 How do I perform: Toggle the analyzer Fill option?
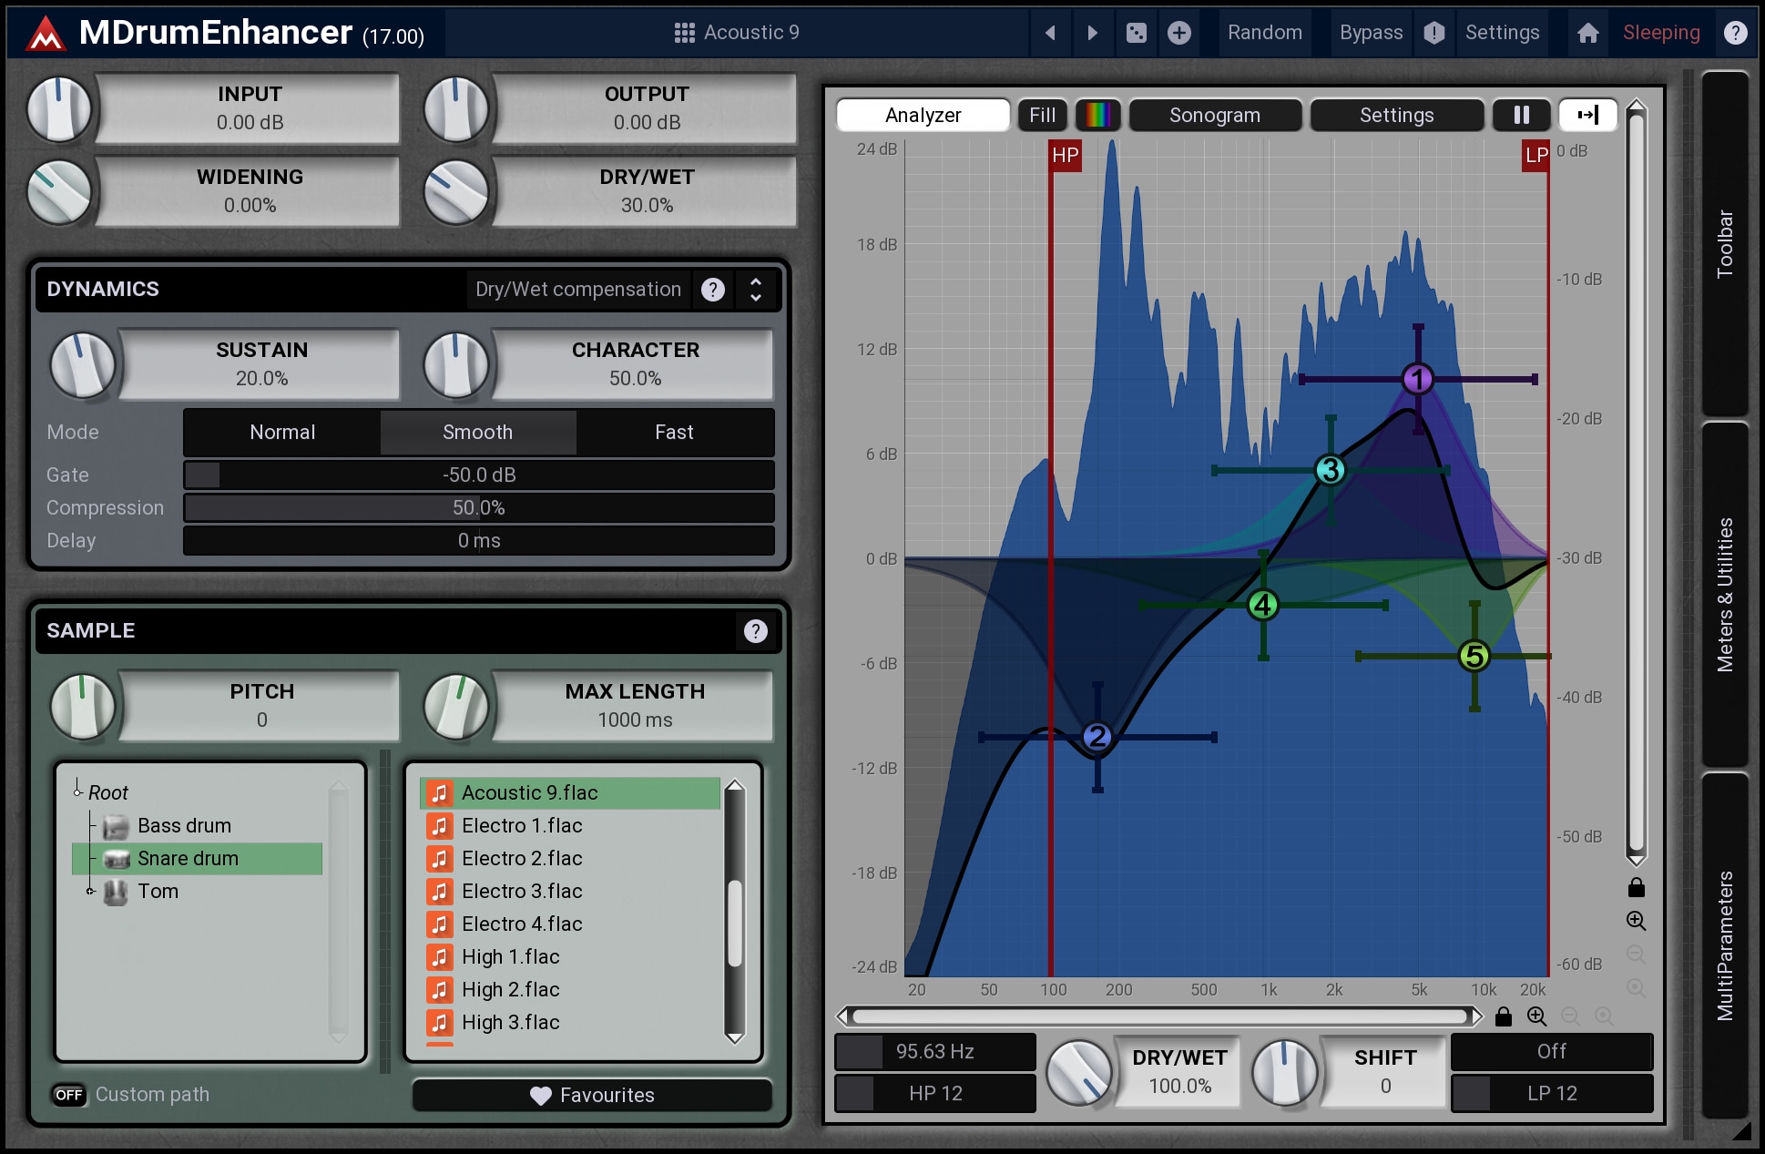(1042, 115)
